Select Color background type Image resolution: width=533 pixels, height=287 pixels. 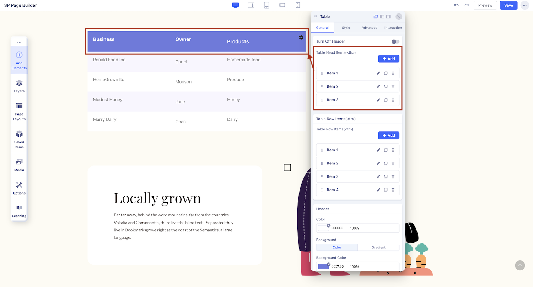[337, 247]
